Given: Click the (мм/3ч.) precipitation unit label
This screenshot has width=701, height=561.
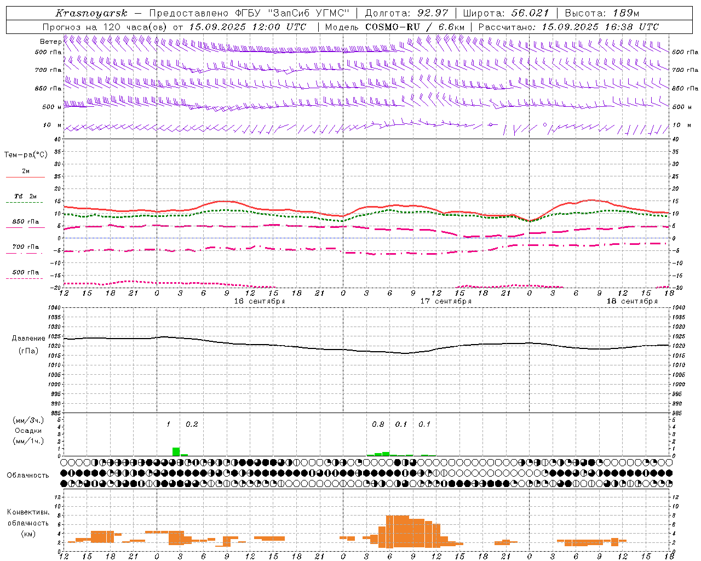Looking at the screenshot, I should coord(28,420).
